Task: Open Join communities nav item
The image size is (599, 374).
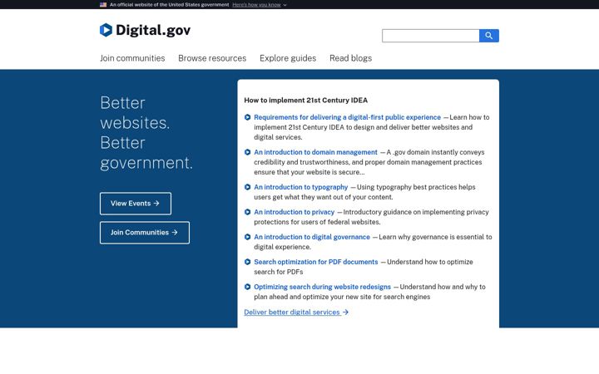Action: point(132,58)
